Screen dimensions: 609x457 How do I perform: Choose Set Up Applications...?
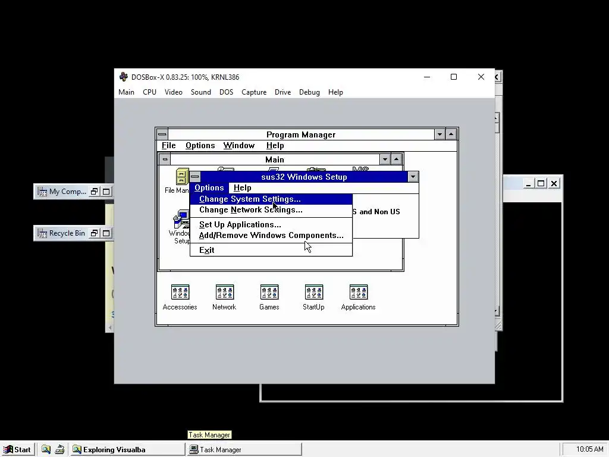[271, 224]
